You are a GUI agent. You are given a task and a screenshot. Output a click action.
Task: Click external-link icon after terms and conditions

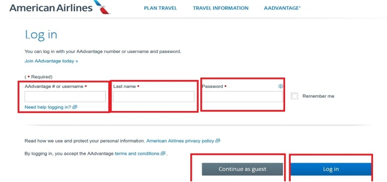tap(163, 153)
